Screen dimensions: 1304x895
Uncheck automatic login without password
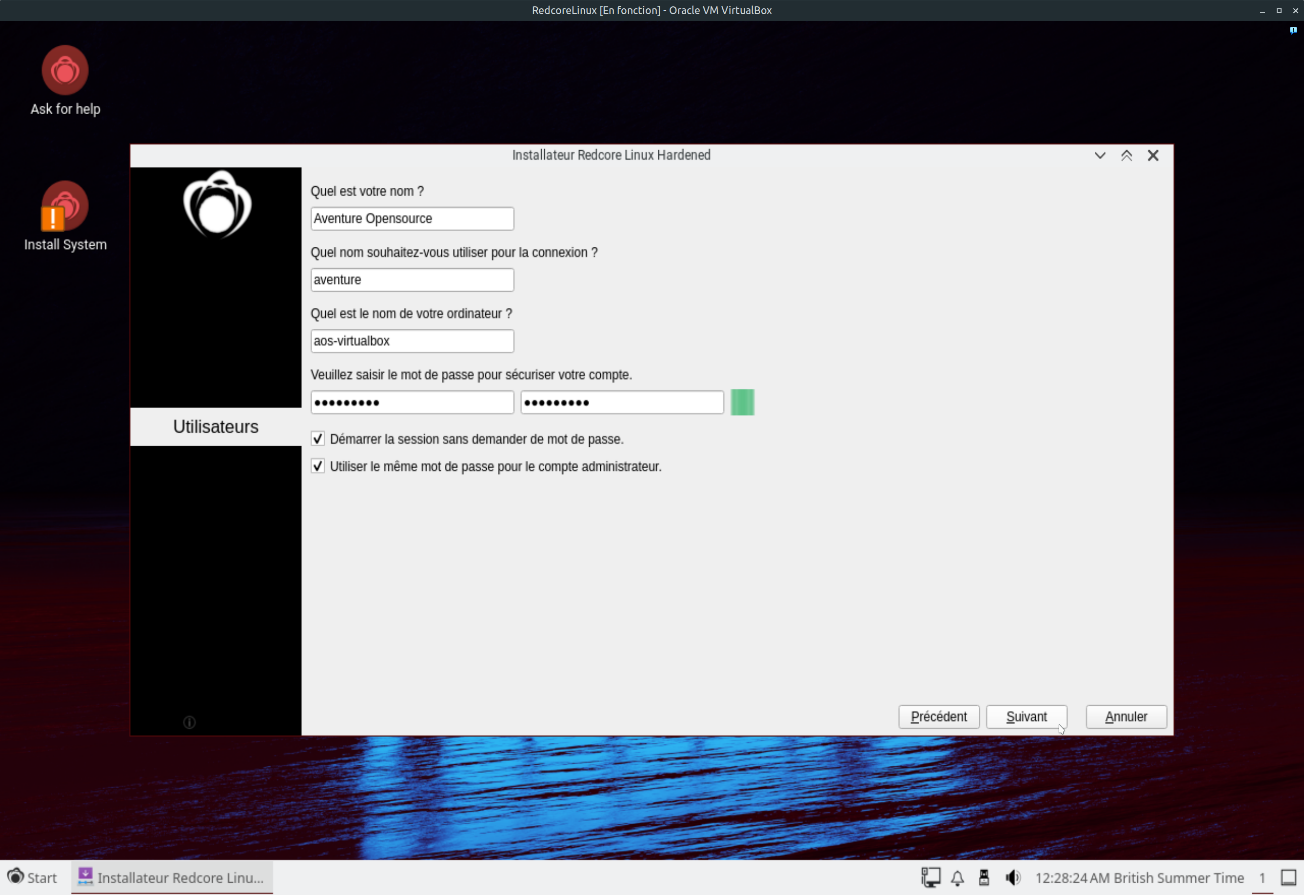tap(318, 439)
